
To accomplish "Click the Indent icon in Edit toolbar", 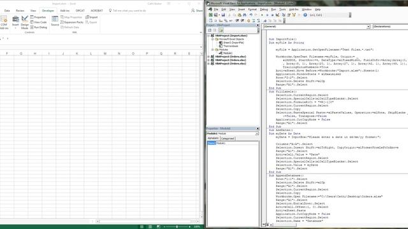I will (237, 20).
